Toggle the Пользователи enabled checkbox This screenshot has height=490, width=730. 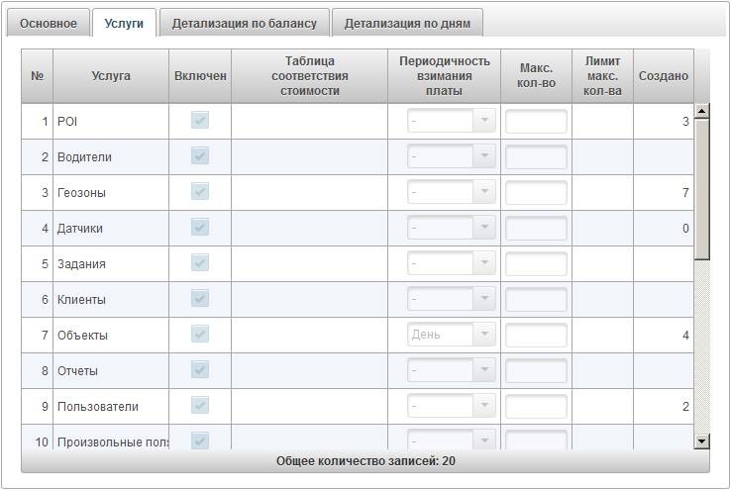(x=200, y=406)
